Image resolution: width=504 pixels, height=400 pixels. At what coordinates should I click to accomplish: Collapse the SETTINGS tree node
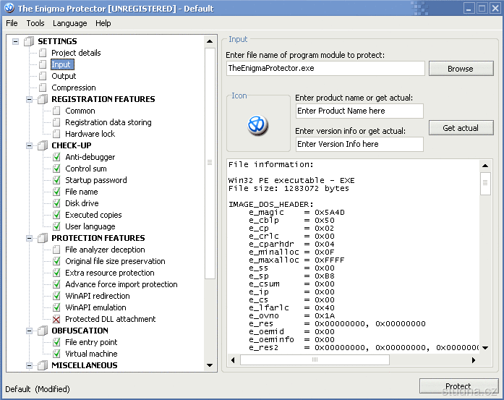pos(16,41)
